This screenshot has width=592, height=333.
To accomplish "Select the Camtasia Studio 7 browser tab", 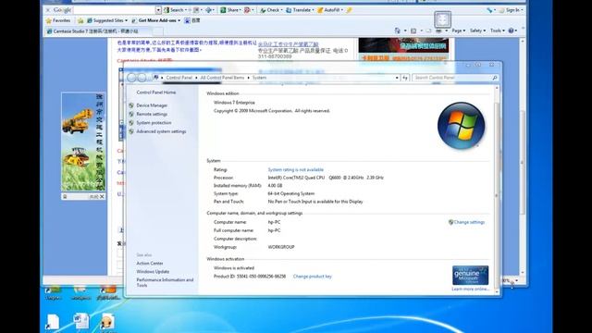I will point(98,31).
